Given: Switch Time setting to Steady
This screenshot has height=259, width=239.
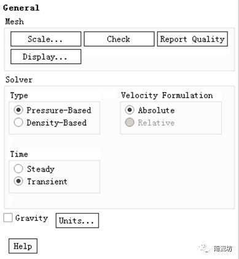Looking at the screenshot, I should [x=18, y=169].
